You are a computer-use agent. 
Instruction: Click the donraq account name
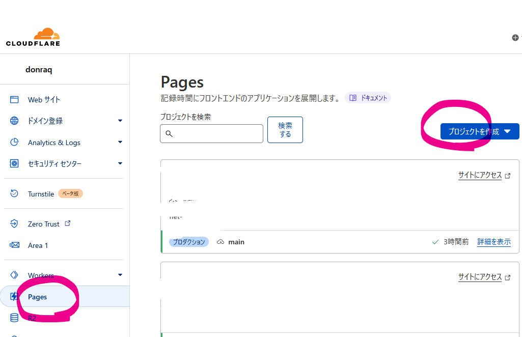39,70
